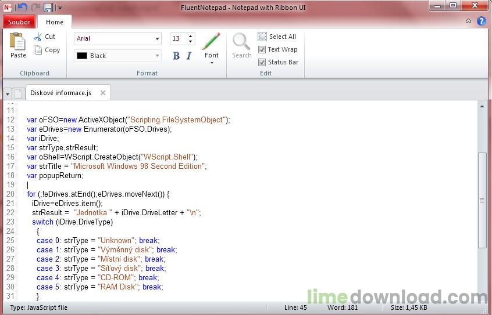Close the Diskové informace.js tab
492x315 pixels.
coord(102,93)
